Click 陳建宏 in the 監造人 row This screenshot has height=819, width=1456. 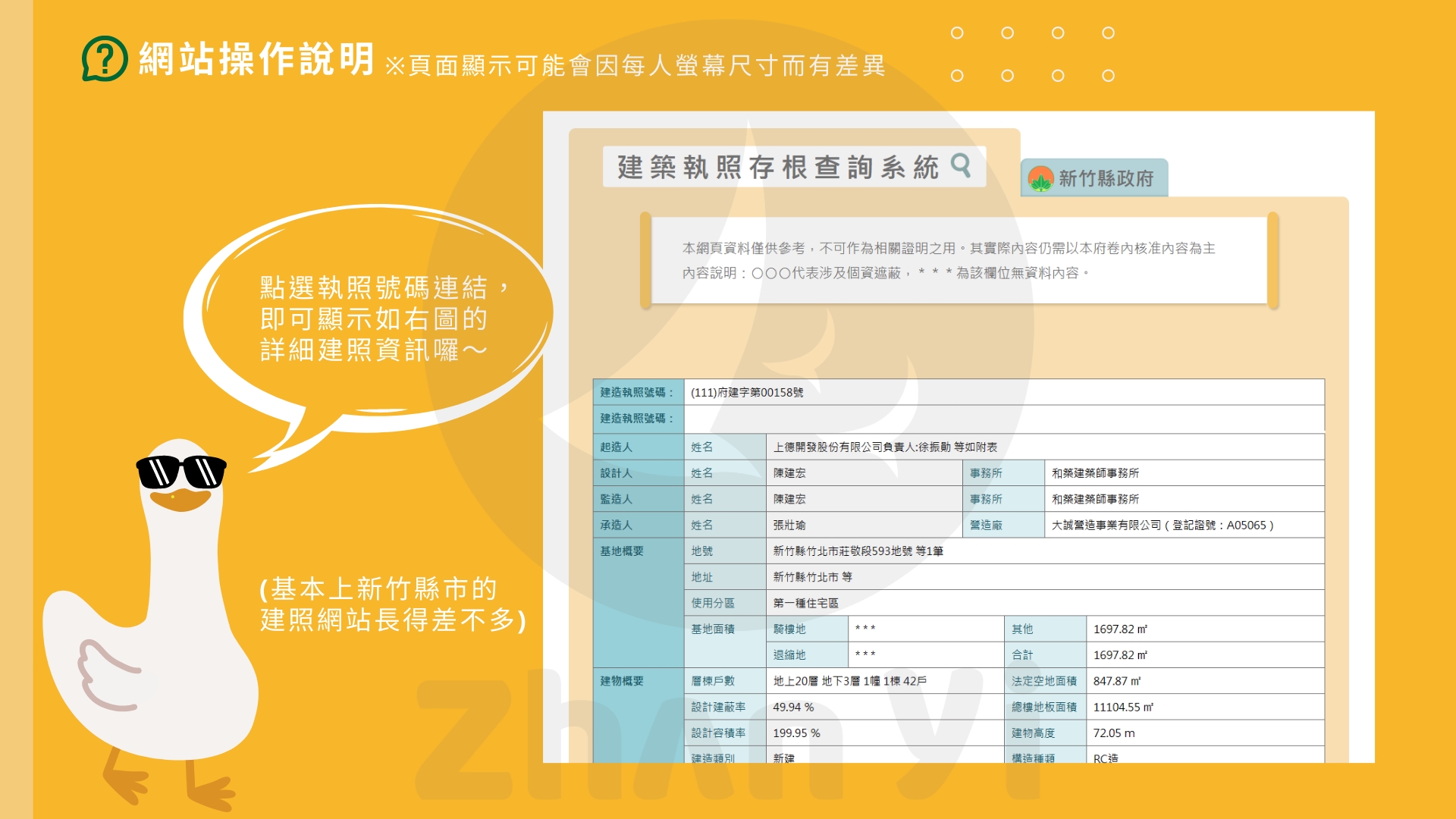coord(789,499)
